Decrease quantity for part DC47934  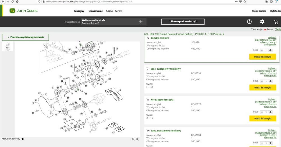click(x=262, y=143)
